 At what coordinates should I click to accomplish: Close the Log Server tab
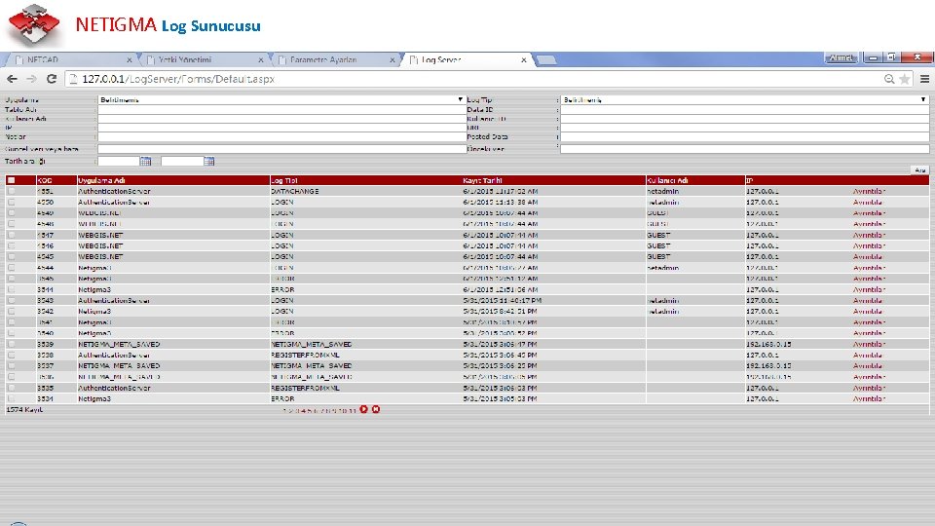[524, 59]
